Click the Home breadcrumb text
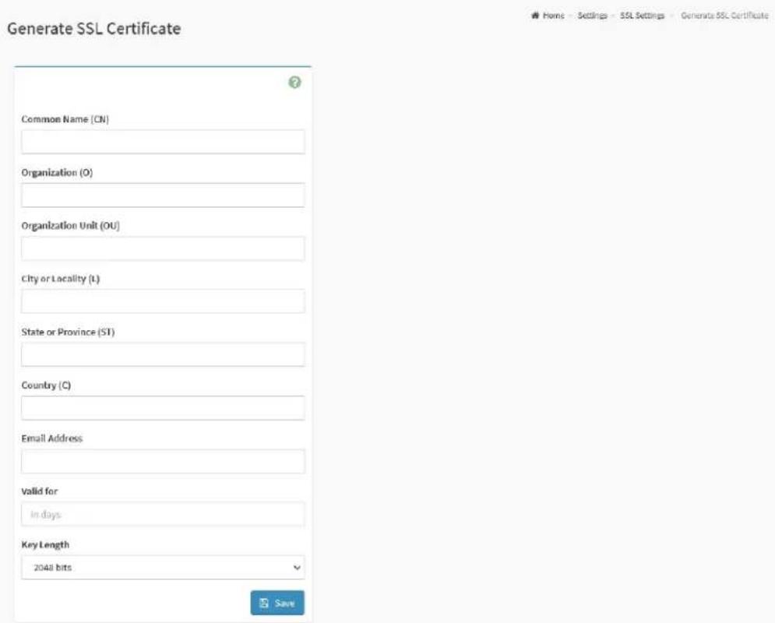This screenshot has height=623, width=775. (x=554, y=16)
